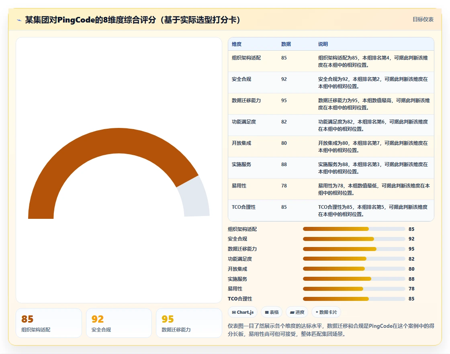The image size is (450, 354).
Task: Select the 组织架构适配 table row label
Action: click(x=246, y=58)
